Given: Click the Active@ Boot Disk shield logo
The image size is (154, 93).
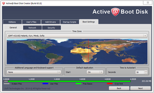Looking at the screenshot, I should pyautogui.click(x=115, y=12).
